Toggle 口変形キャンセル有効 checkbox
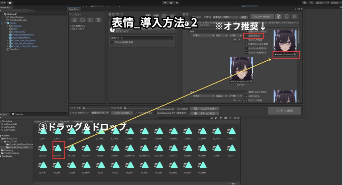 [x=247, y=44]
